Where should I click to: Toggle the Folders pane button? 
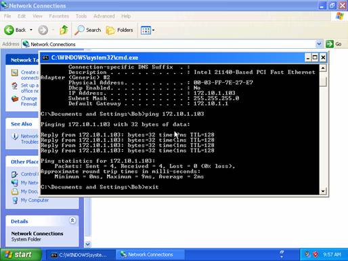119,30
